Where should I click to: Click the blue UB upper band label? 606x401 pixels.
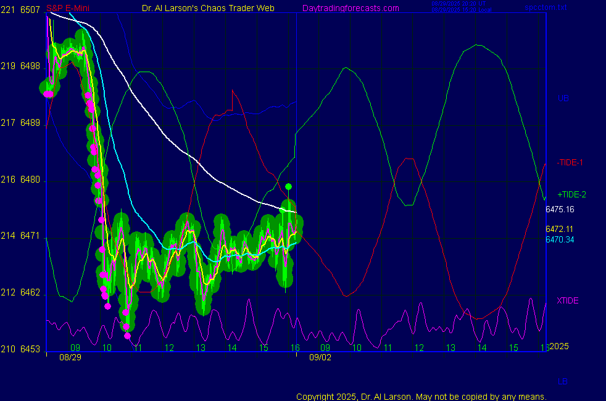click(563, 98)
